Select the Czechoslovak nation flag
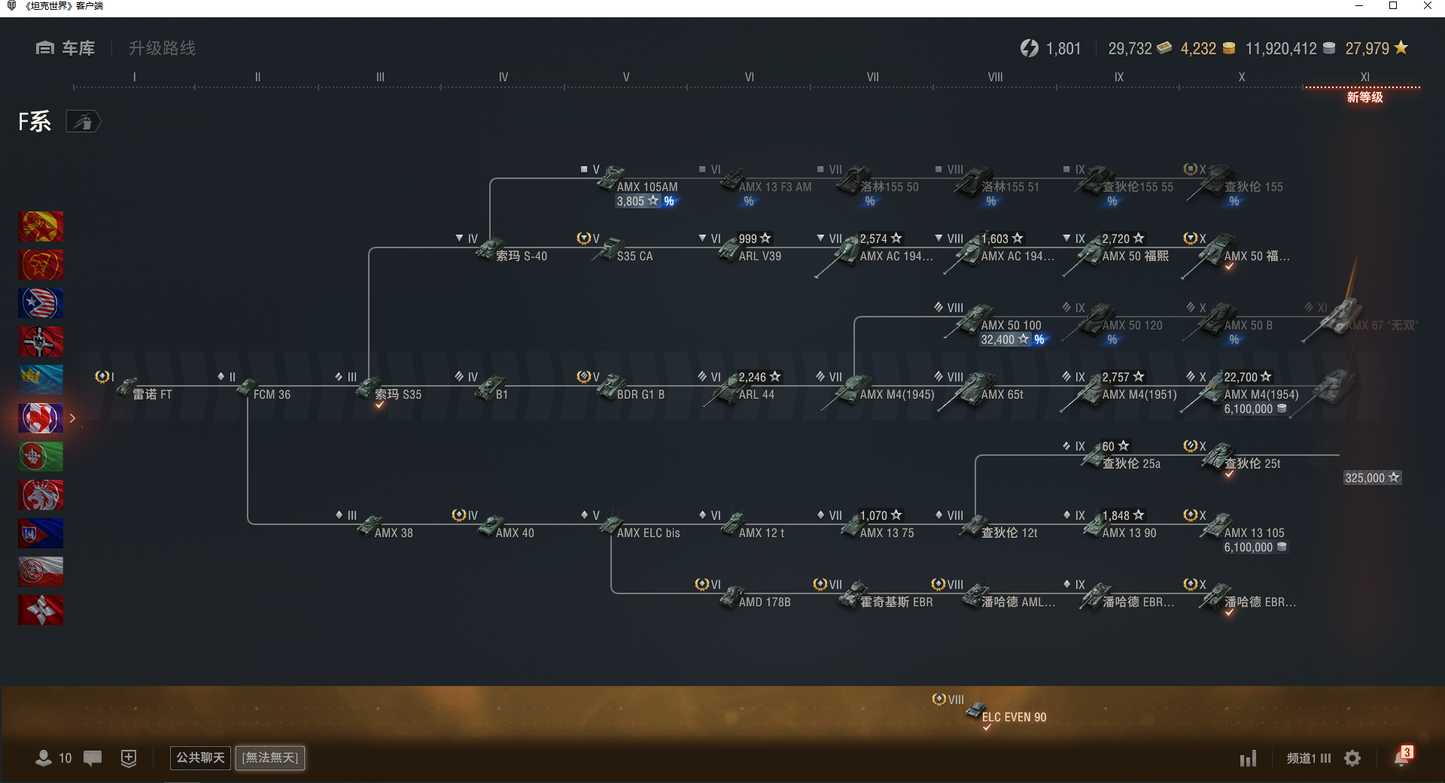The height and width of the screenshot is (783, 1445). 41,533
